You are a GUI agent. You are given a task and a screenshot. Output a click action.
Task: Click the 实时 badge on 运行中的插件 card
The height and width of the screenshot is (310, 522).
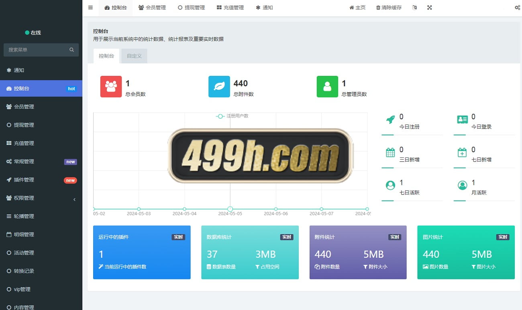click(x=178, y=237)
